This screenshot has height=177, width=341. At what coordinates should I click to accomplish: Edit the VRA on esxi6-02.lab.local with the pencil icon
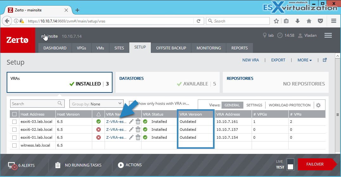131,130
